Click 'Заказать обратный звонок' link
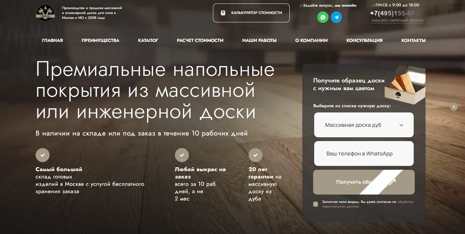 [397, 21]
